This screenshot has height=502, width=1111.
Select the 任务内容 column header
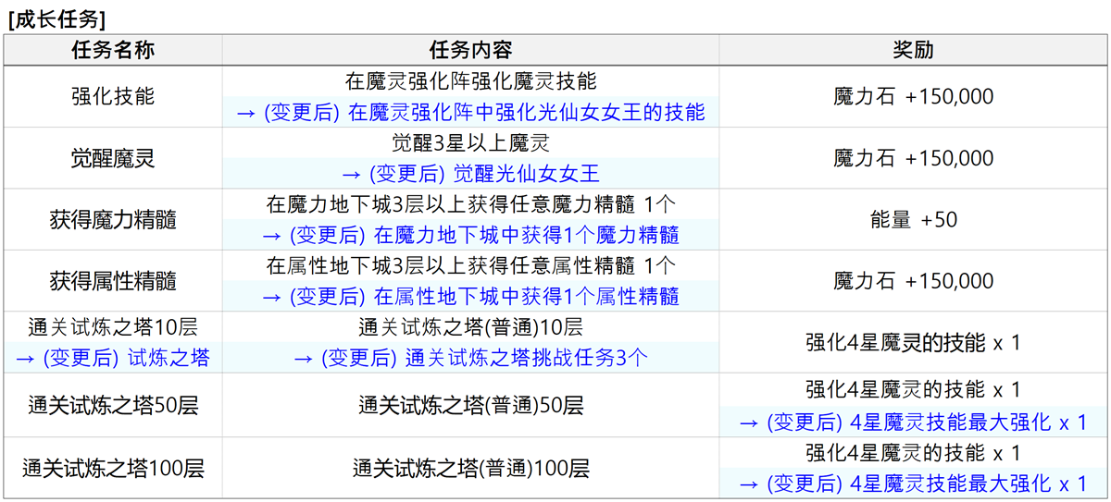[x=470, y=51]
